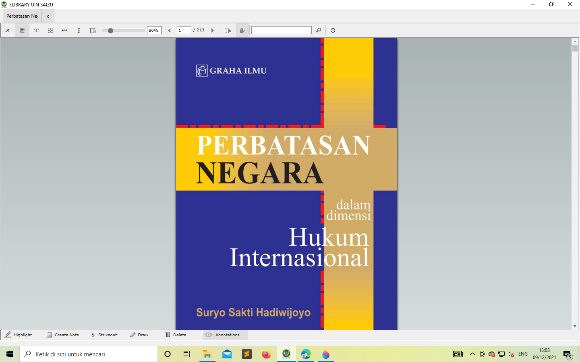Open File Explorer from taskbar
This screenshot has height=362, width=580.
pyautogui.click(x=207, y=354)
